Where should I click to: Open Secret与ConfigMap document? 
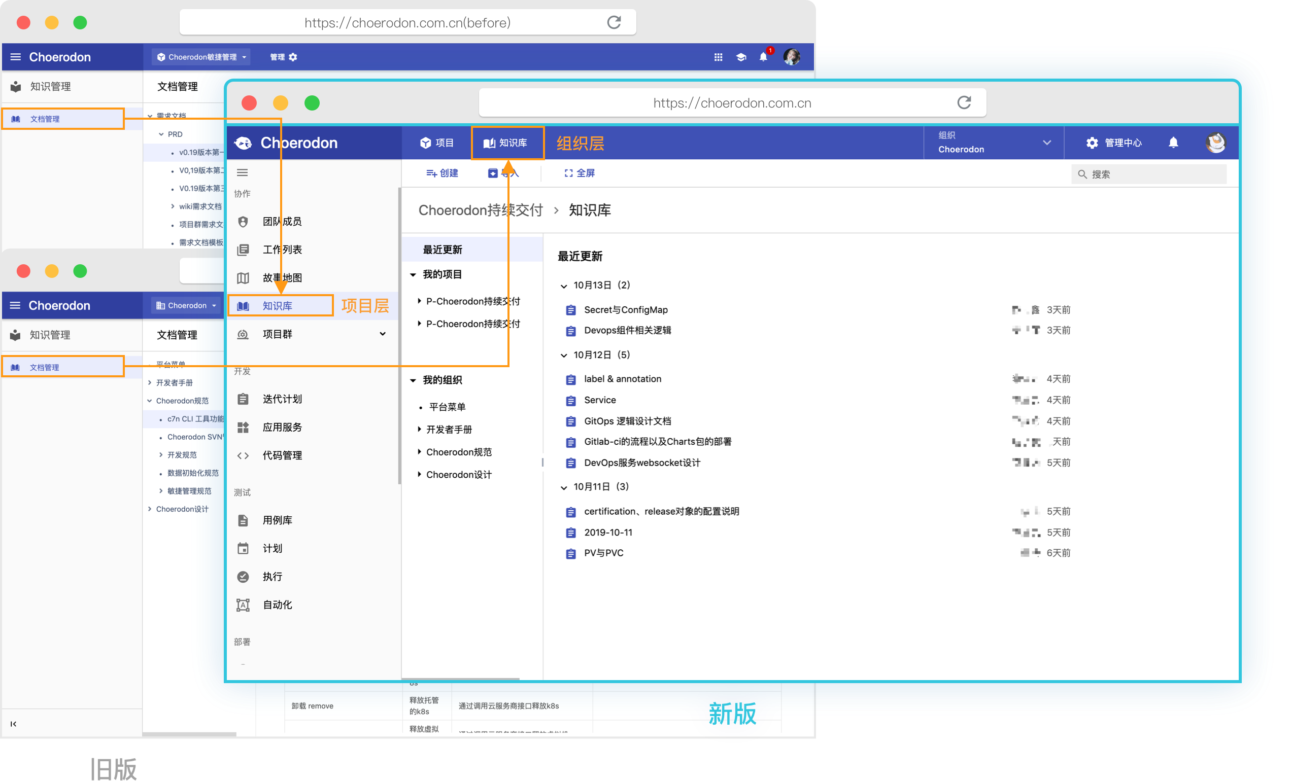(626, 310)
